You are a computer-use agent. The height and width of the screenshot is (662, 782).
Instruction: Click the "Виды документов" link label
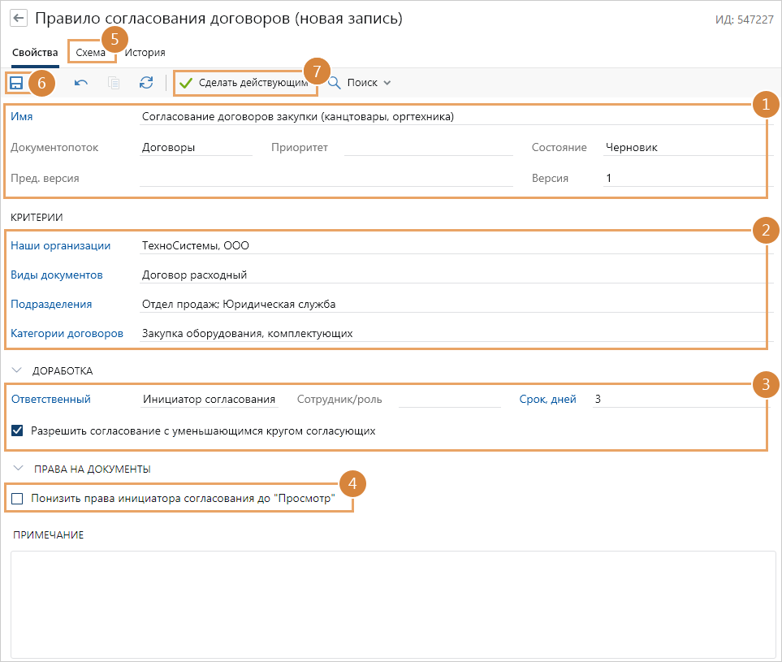point(57,275)
